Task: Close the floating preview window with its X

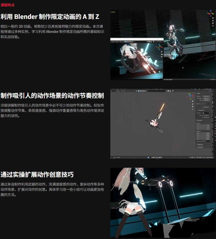Action: (x=162, y=39)
